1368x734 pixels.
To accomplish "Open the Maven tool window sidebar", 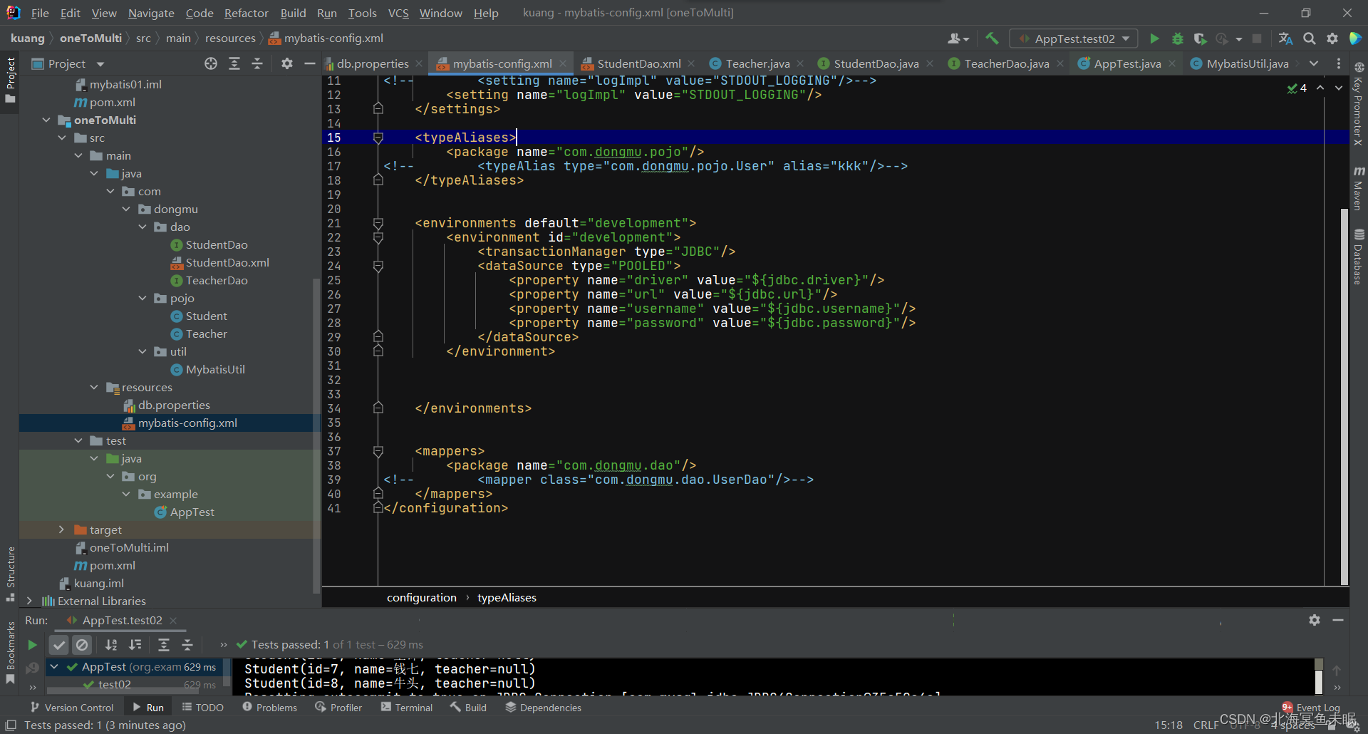I will (x=1359, y=188).
